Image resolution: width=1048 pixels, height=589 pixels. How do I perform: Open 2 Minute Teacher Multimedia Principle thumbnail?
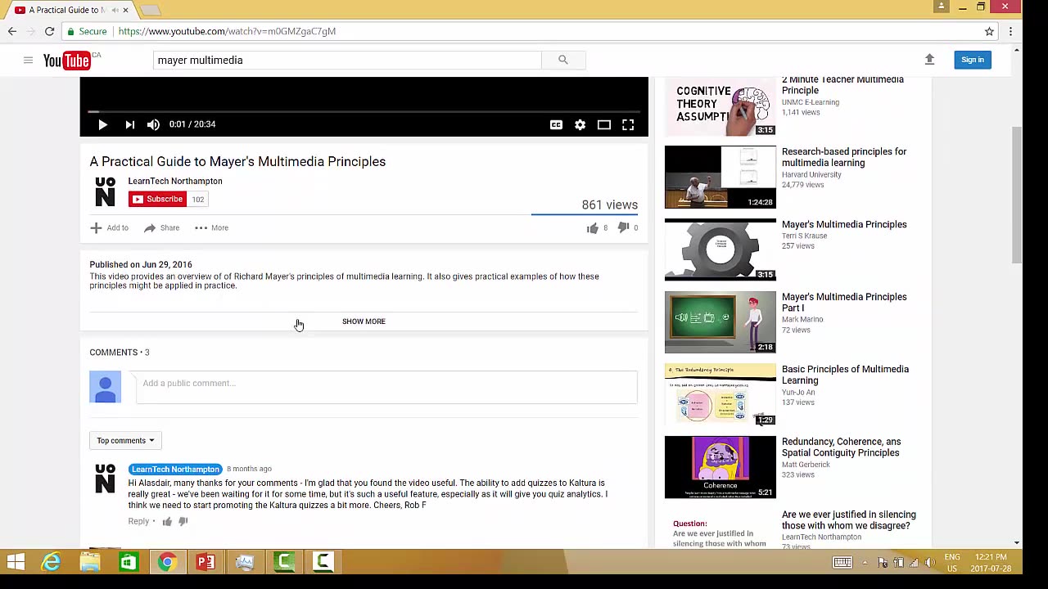[720, 106]
